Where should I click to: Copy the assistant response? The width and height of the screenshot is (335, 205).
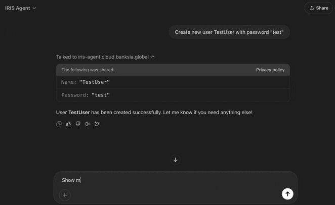[x=59, y=124]
